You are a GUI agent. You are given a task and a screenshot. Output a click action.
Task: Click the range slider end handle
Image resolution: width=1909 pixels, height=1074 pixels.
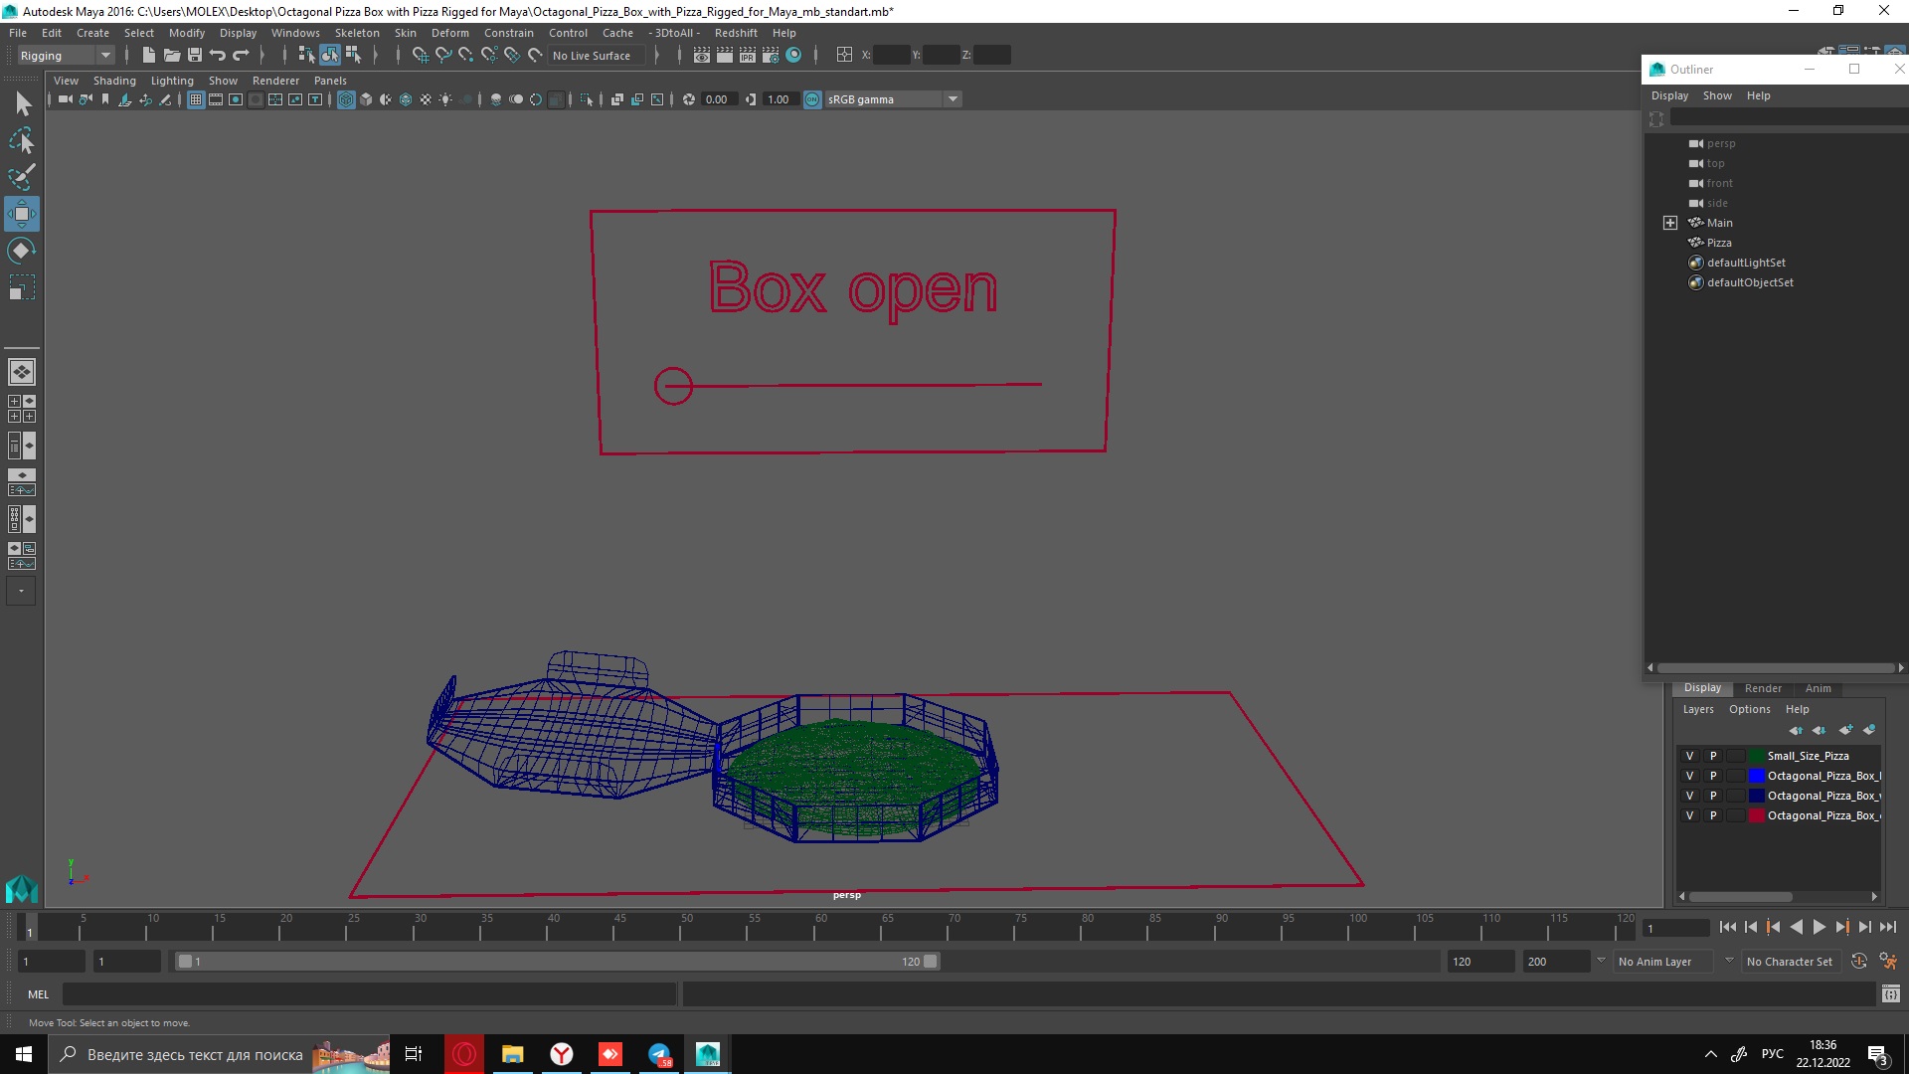(x=930, y=962)
